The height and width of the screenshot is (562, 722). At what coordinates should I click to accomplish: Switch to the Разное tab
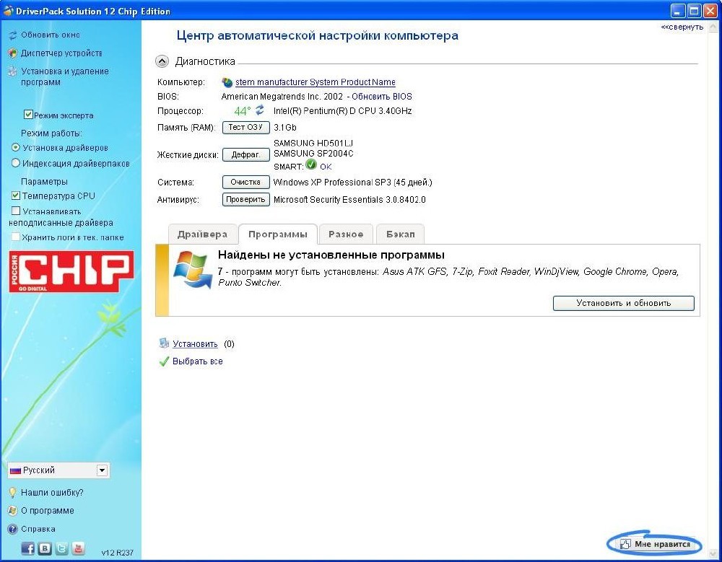346,234
